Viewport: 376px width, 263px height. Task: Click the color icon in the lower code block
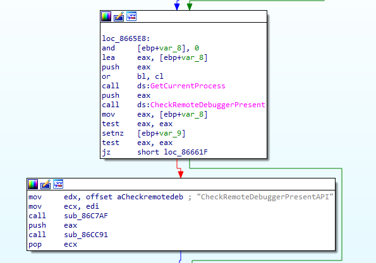pos(33,184)
